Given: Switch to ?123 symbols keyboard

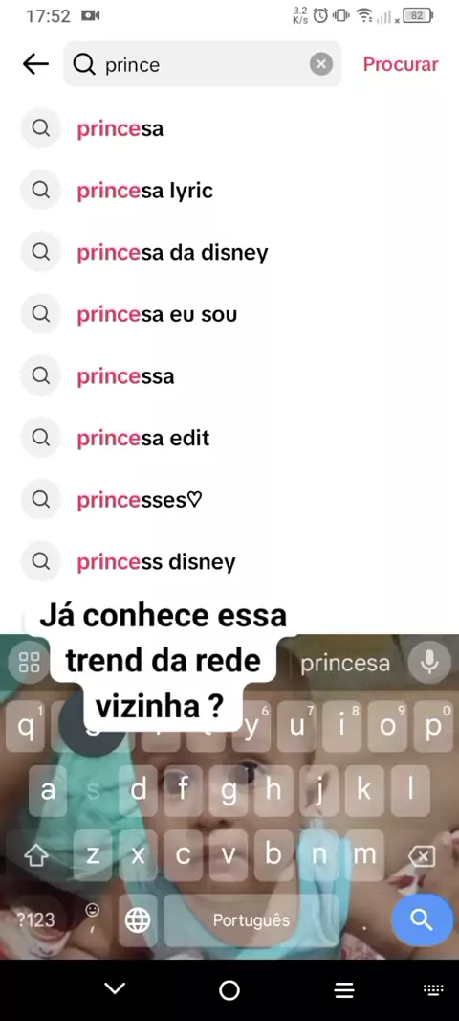Looking at the screenshot, I should click(35, 919).
